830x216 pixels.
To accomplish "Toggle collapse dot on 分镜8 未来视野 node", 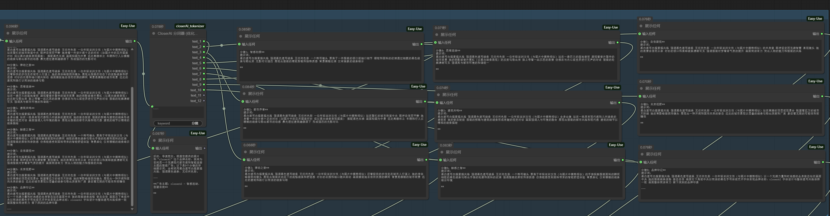I will tap(641, 88).
